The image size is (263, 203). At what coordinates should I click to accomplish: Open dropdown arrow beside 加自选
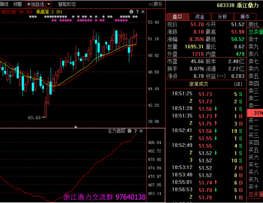pyautogui.click(x=49, y=4)
